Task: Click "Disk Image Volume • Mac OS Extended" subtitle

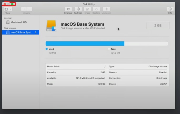Action: point(83,28)
